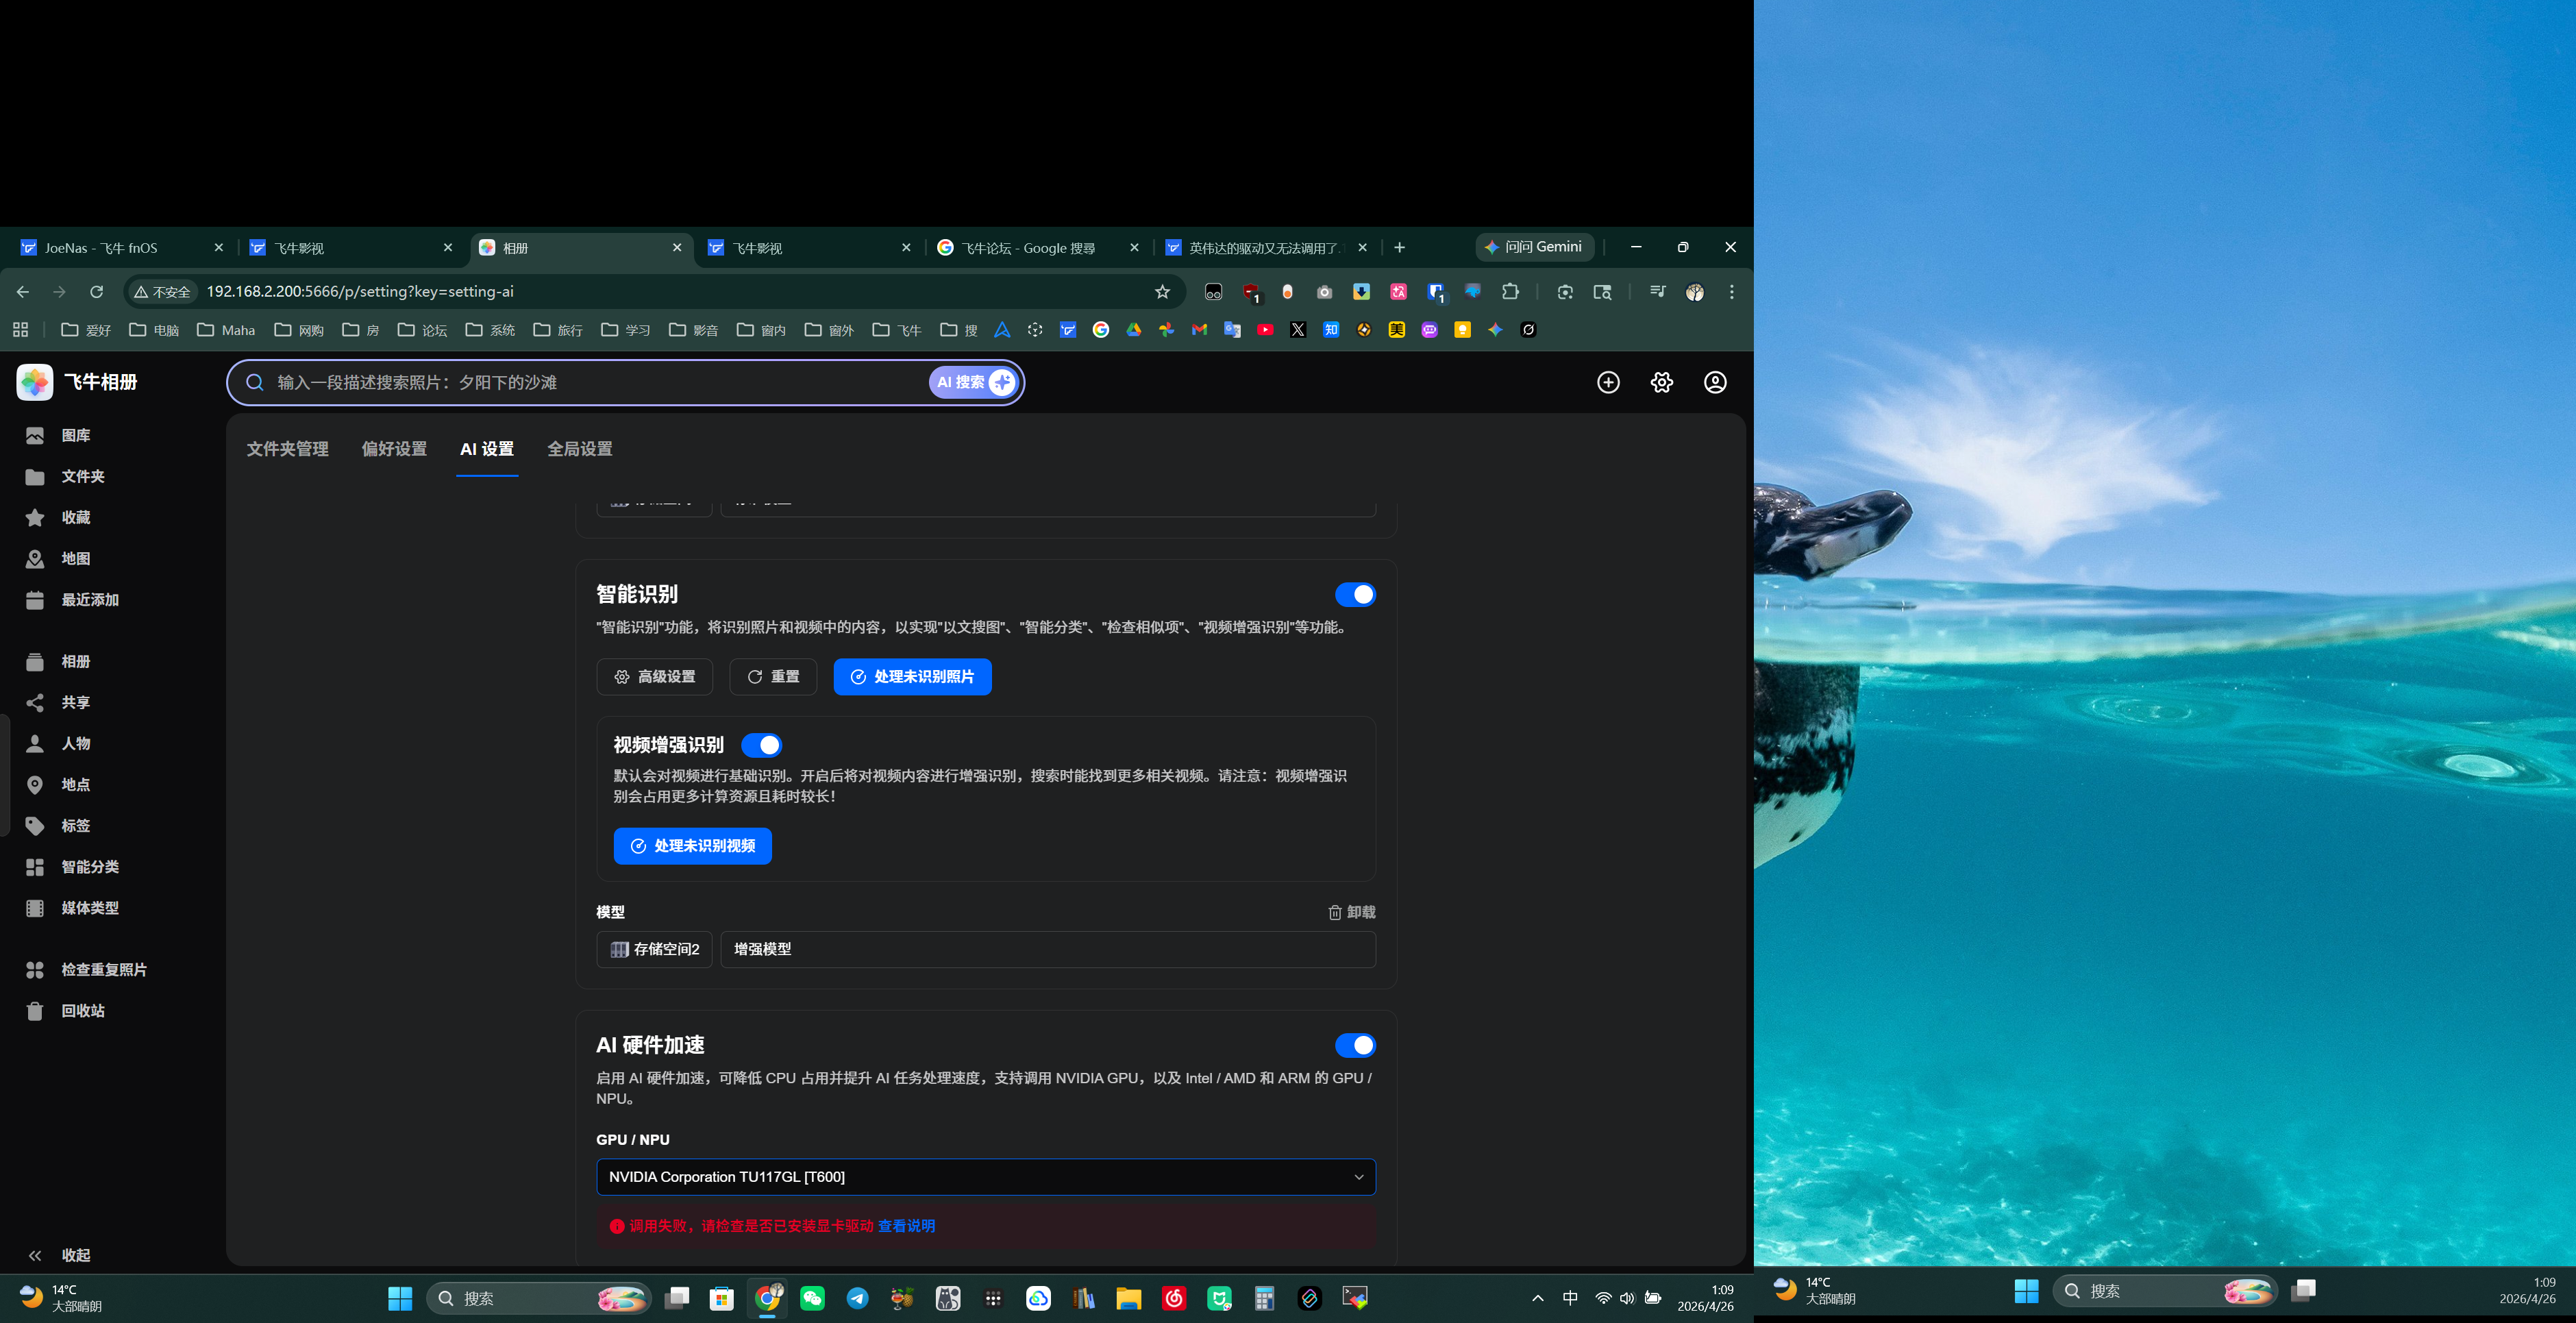Expand the GPU / NPU device dropdown
The image size is (2576, 1323).
[x=985, y=1176]
